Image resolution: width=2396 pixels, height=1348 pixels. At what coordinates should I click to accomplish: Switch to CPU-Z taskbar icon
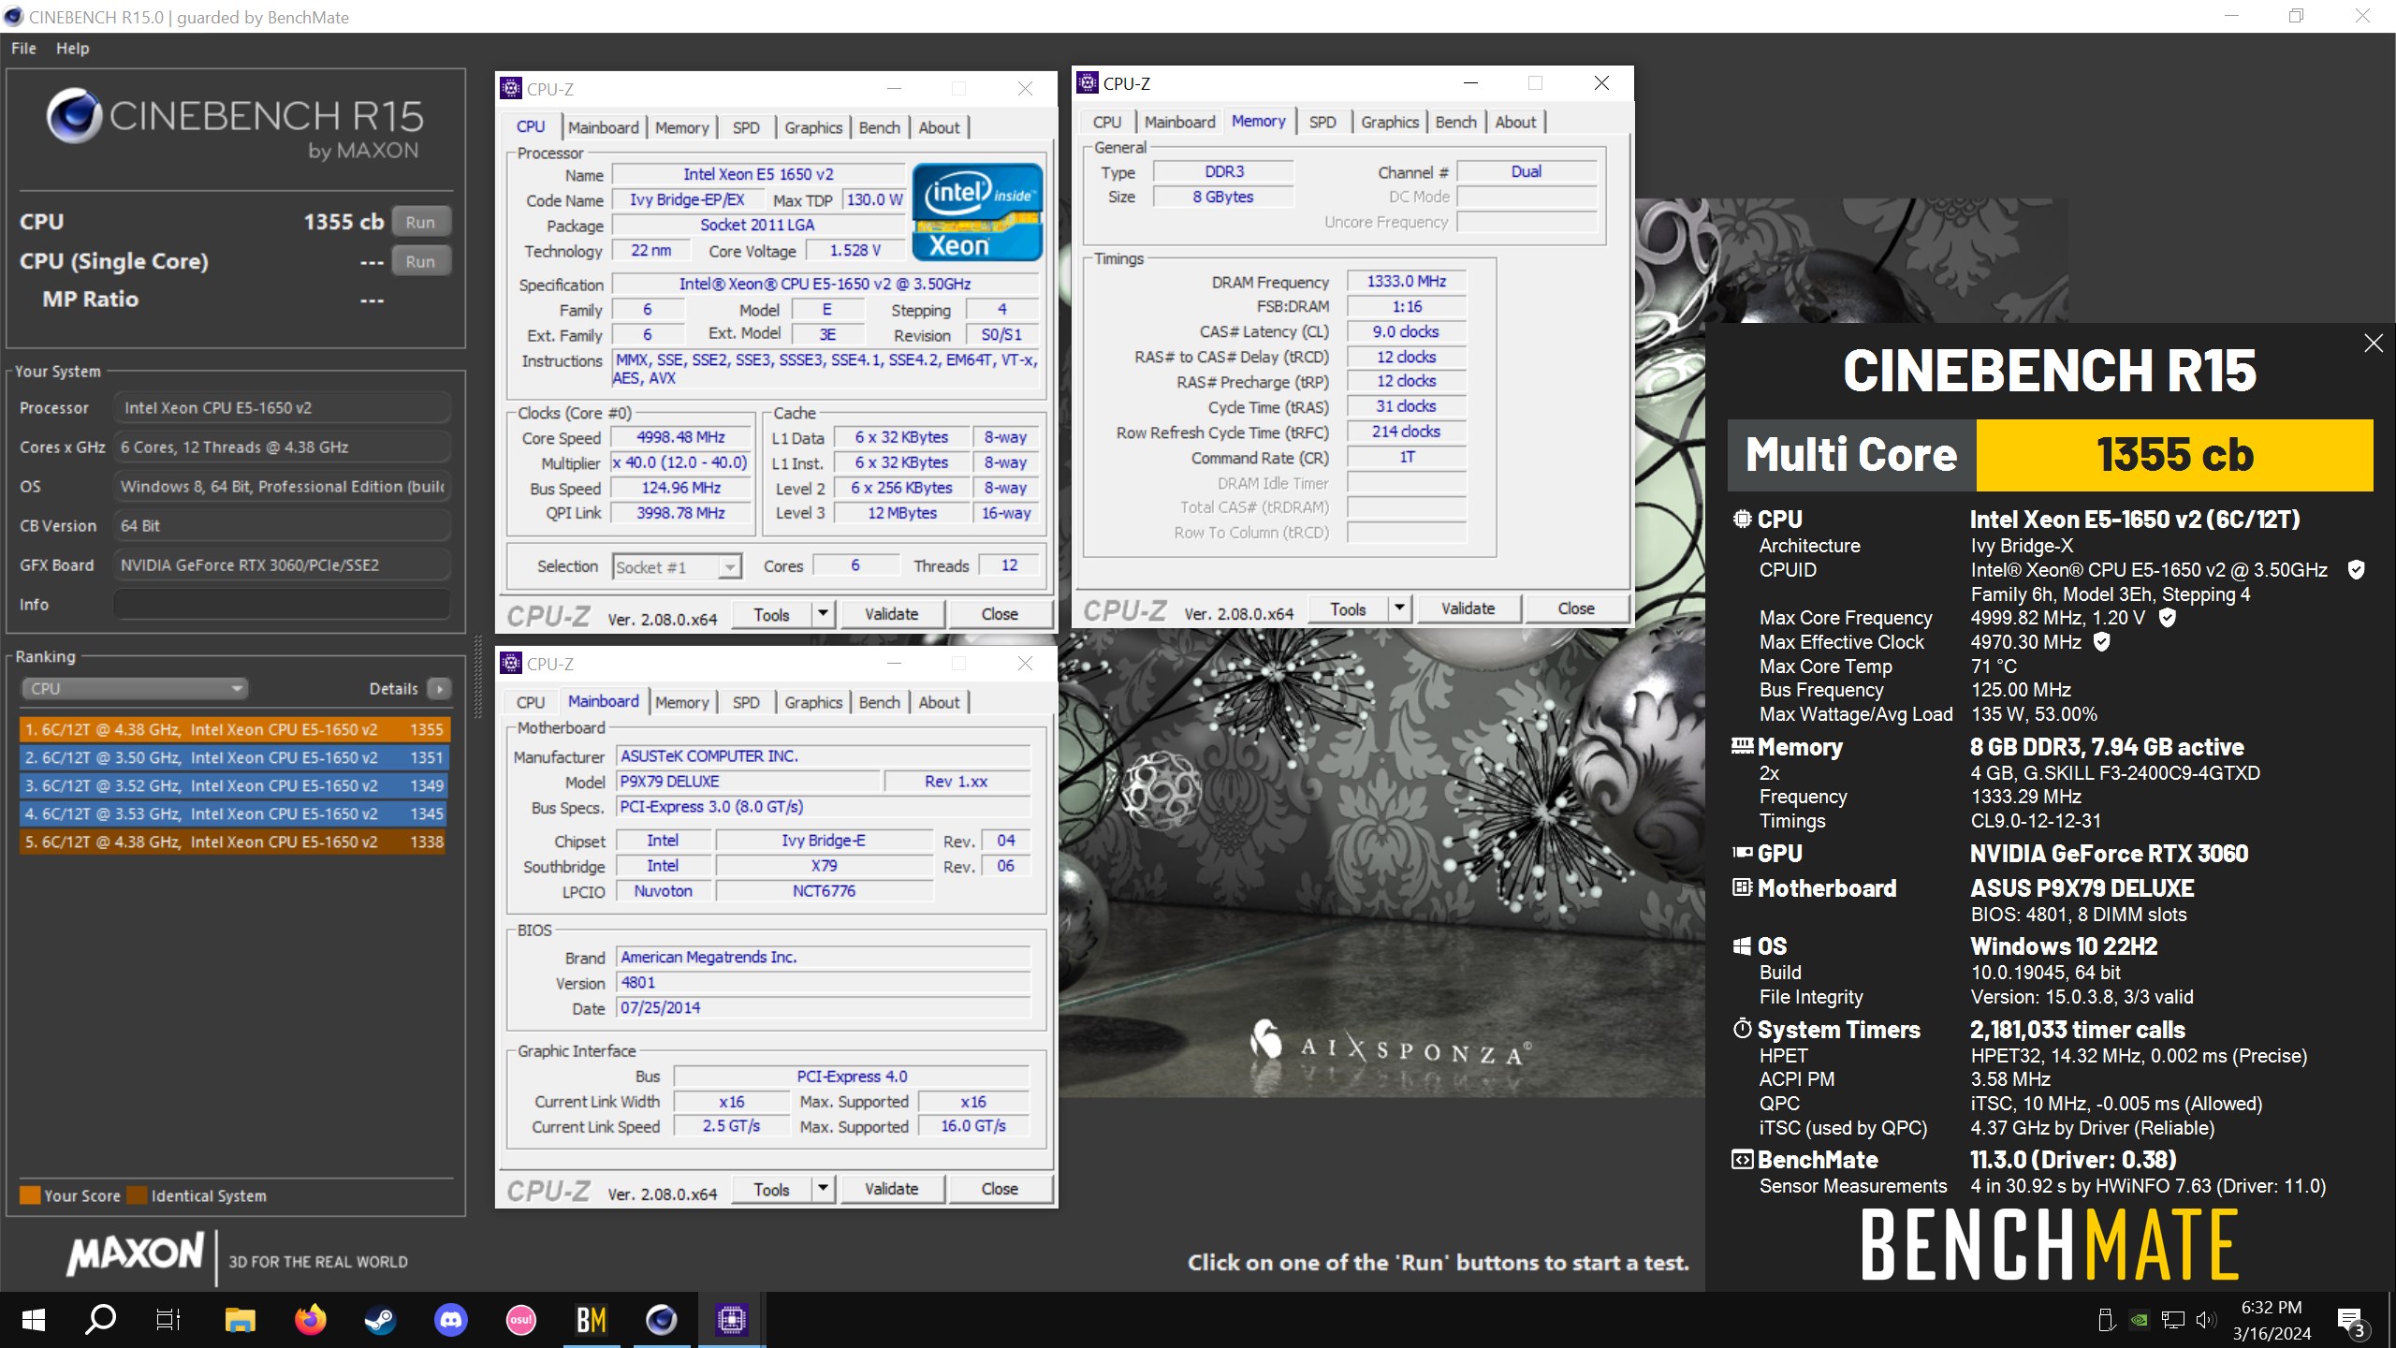point(732,1320)
